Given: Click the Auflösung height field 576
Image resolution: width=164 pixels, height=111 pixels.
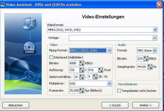Looking at the screenshot, I should tap(93, 70).
